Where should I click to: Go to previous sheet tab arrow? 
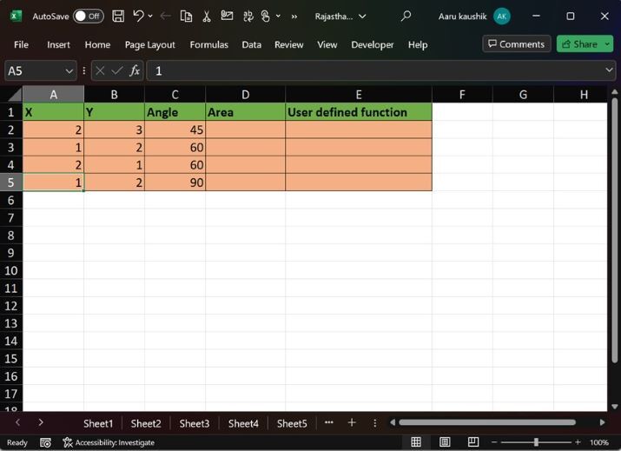point(18,423)
